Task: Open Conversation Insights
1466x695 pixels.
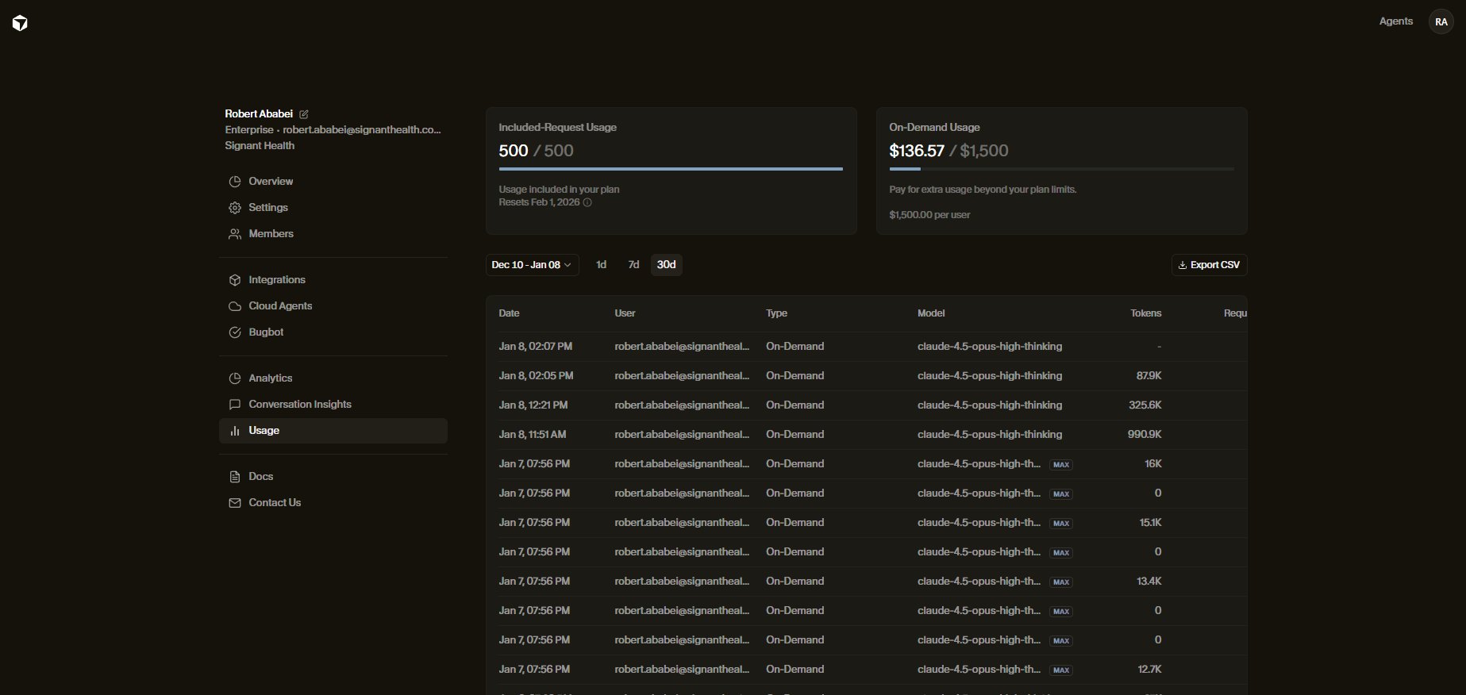Action: (x=299, y=405)
